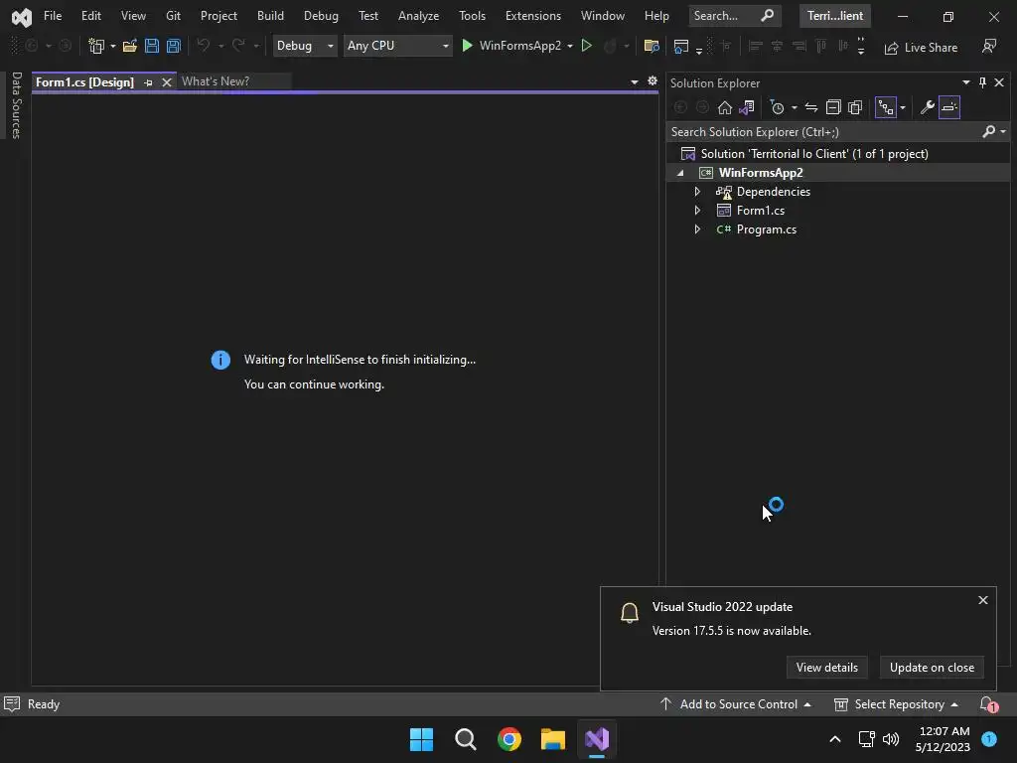Collapse the WinFormsApp2 project node
This screenshot has width=1017, height=763.
[680, 173]
